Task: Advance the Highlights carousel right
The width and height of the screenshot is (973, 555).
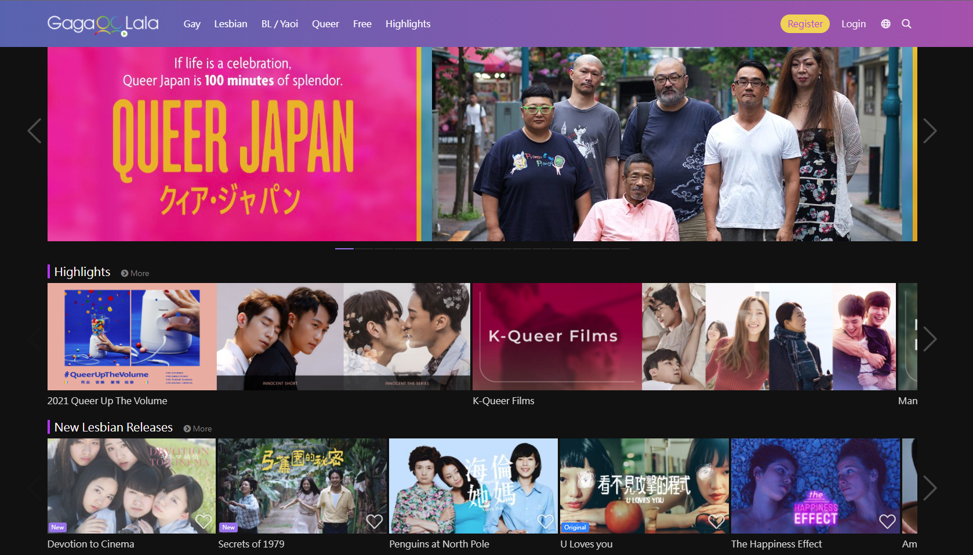Action: pos(930,339)
